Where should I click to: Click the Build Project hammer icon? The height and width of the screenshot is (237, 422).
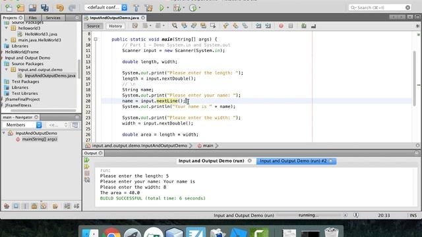[x=136, y=8]
